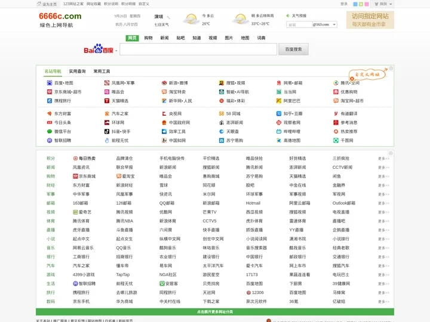Click the Baidu logo
Screen dimensions: 430x322
[x=99, y=49]
